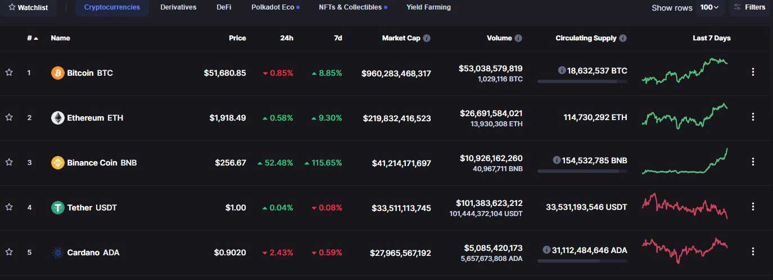Open the Filters panel
Screen dimensions: 773x280
(x=750, y=7)
